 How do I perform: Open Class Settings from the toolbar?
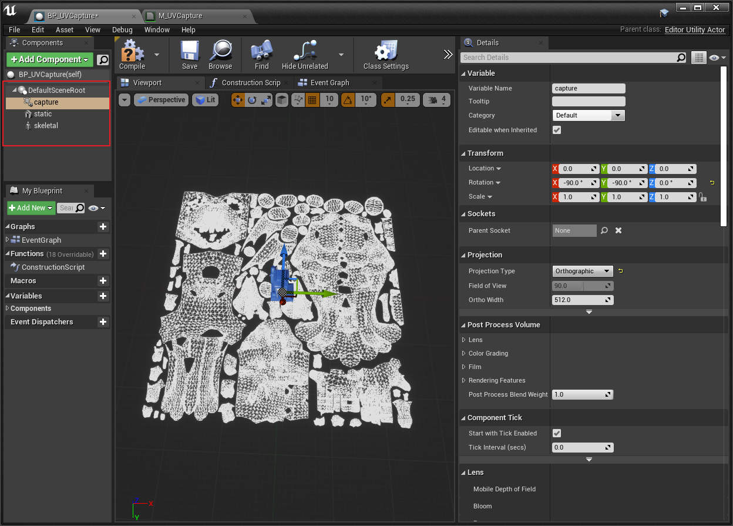pos(386,52)
